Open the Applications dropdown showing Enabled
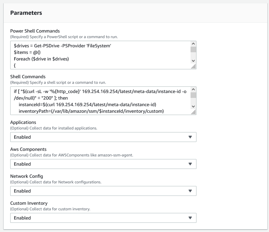Viewport: 269px width, 232px height. coord(103,137)
